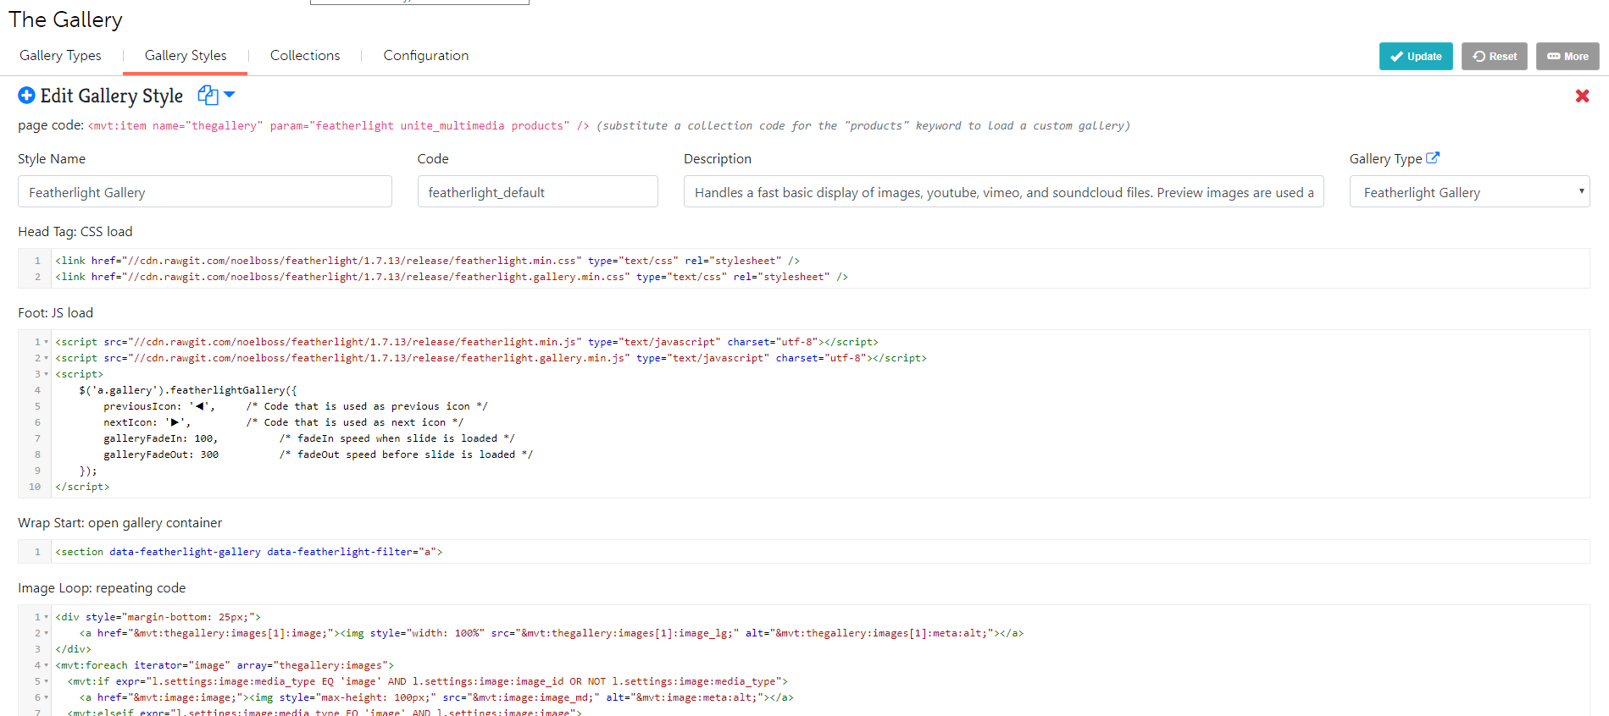This screenshot has height=716, width=1609.
Task: Click The Gallery page title
Action: 65,19
